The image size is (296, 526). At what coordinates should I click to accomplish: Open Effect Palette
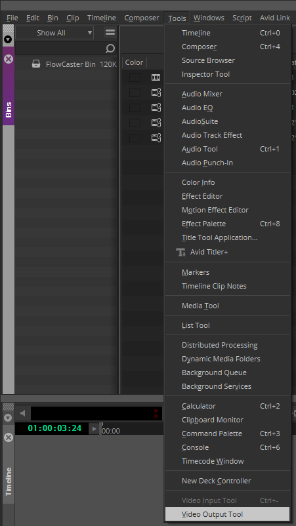coord(228,224)
